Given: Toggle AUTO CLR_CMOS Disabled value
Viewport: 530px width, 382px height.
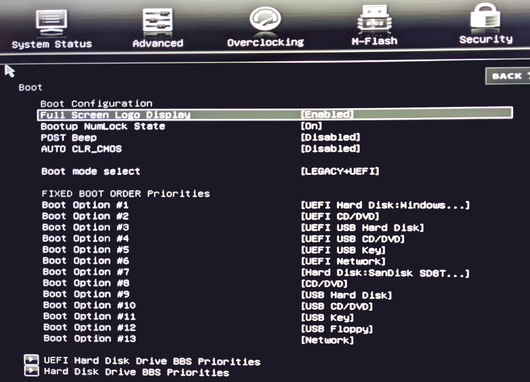Looking at the screenshot, I should coord(330,149).
